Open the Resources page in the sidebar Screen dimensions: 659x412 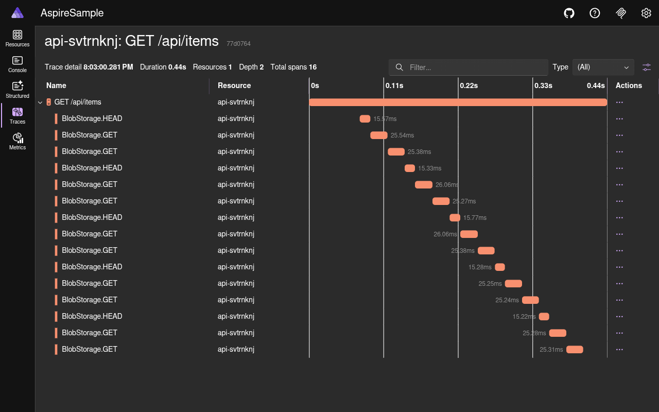(x=17, y=39)
